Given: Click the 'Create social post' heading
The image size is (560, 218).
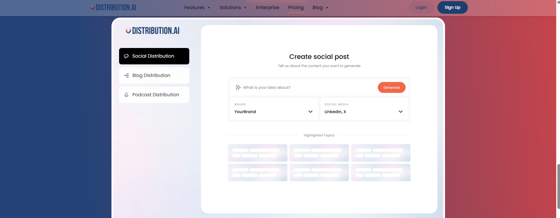Looking at the screenshot, I should tap(319, 56).
